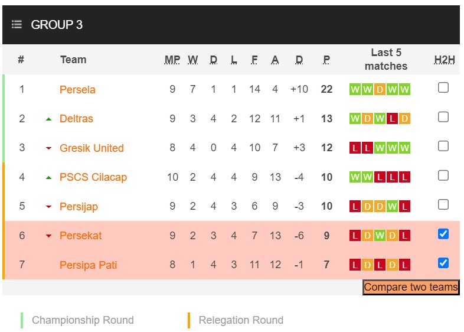Uncheck the H2H box for Persekat
The width and height of the screenshot is (464, 332).
(x=443, y=234)
